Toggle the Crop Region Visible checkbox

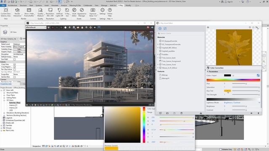pyautogui.click(x=14, y=67)
